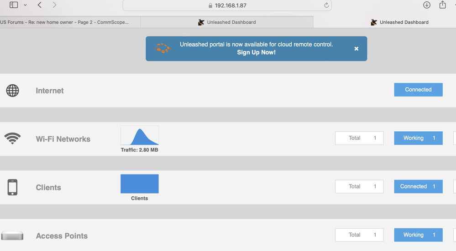The width and height of the screenshot is (456, 251).
Task: Click the Access Points device icon
Action: pos(12,236)
